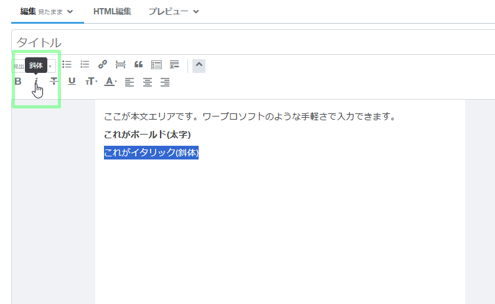Expand the プレビュー dropdown chevron
The image size is (495, 304).
click(196, 12)
